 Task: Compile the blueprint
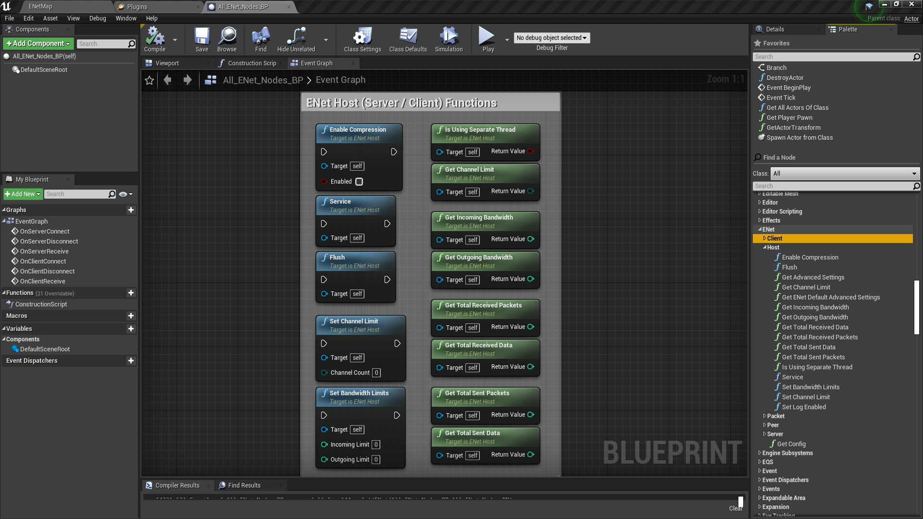[x=155, y=39]
